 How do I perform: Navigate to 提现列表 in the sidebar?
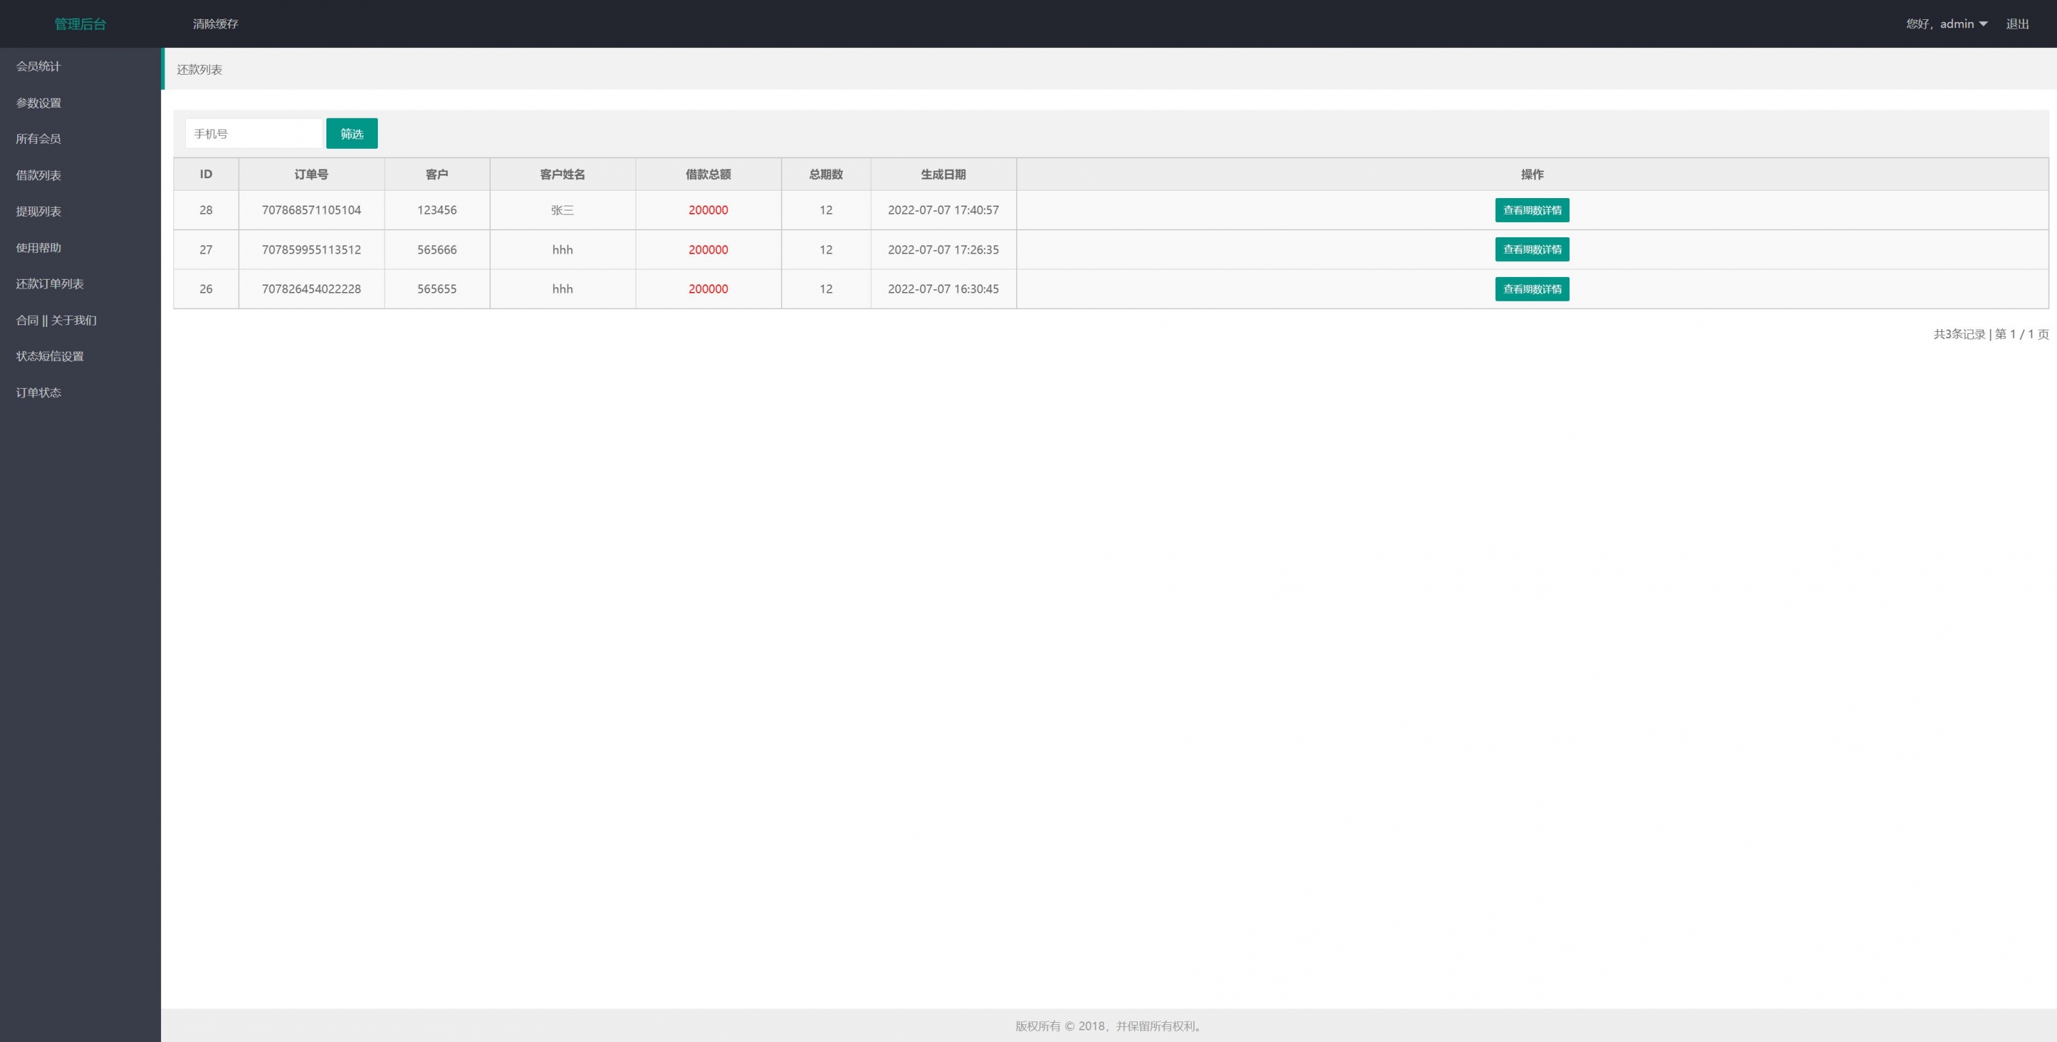(38, 212)
